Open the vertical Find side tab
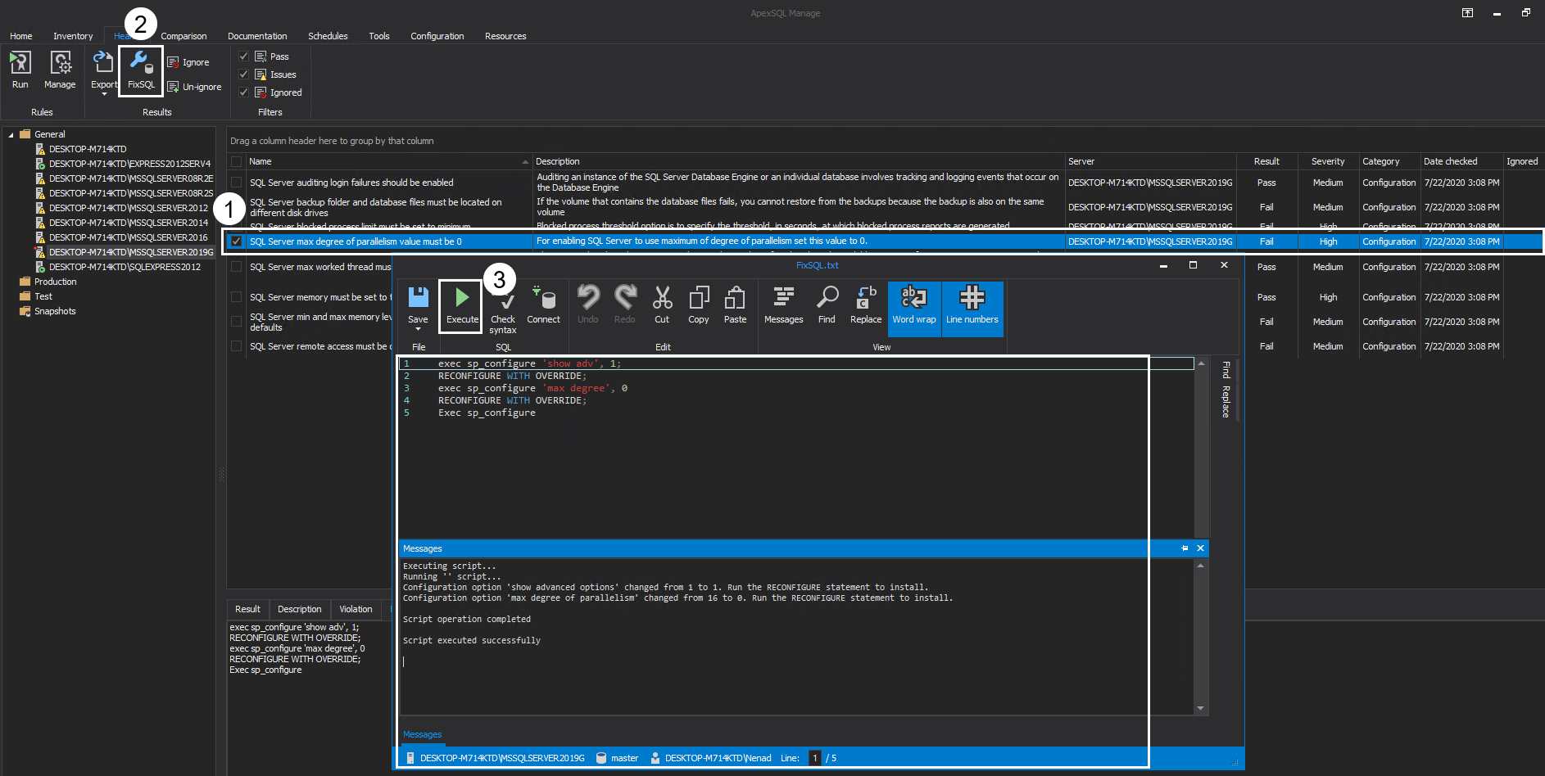The height and width of the screenshot is (776, 1545). (1226, 369)
